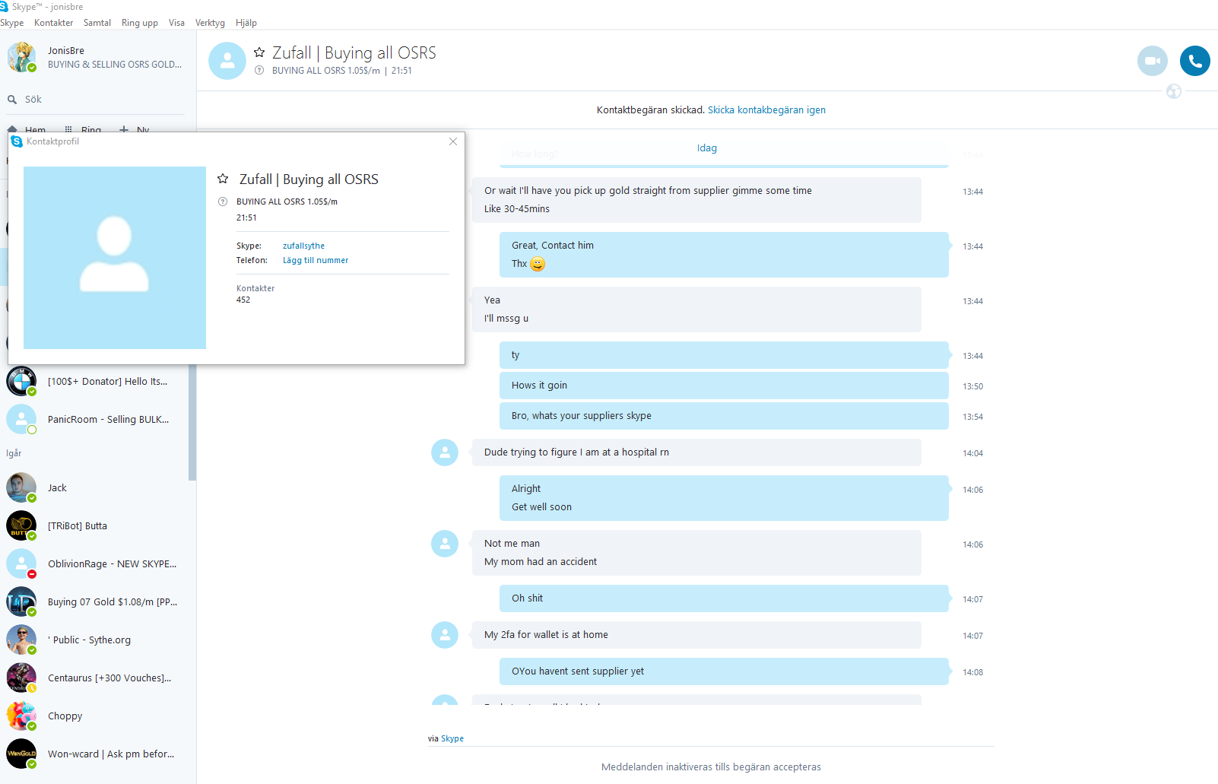Open JonisBre mood message text
The height and width of the screenshot is (784, 1218).
pos(115,65)
